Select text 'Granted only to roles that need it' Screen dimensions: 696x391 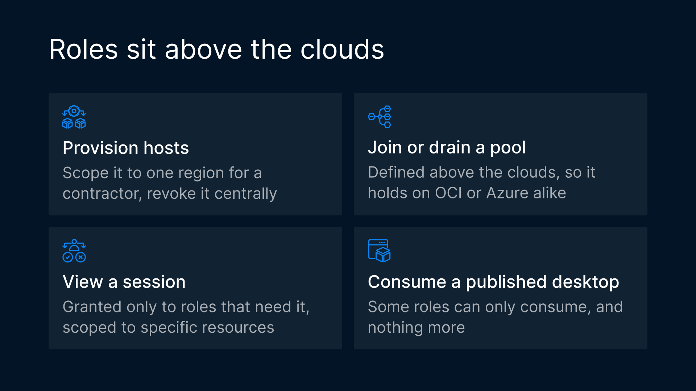pos(184,307)
